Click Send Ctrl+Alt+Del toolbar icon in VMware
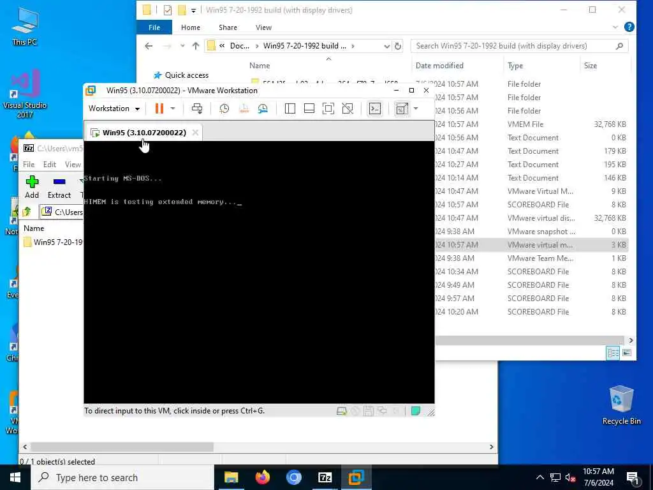The image size is (653, 490). [x=197, y=108]
